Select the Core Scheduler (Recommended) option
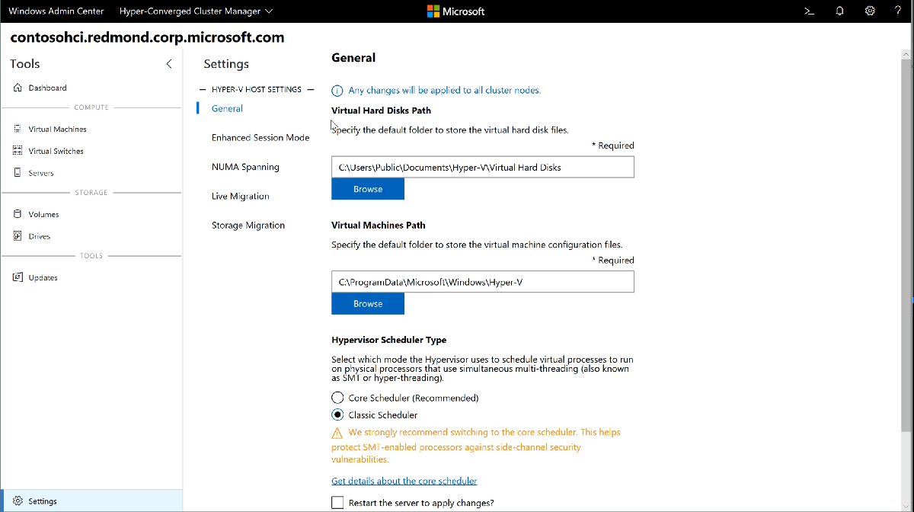The image size is (914, 512). [337, 397]
